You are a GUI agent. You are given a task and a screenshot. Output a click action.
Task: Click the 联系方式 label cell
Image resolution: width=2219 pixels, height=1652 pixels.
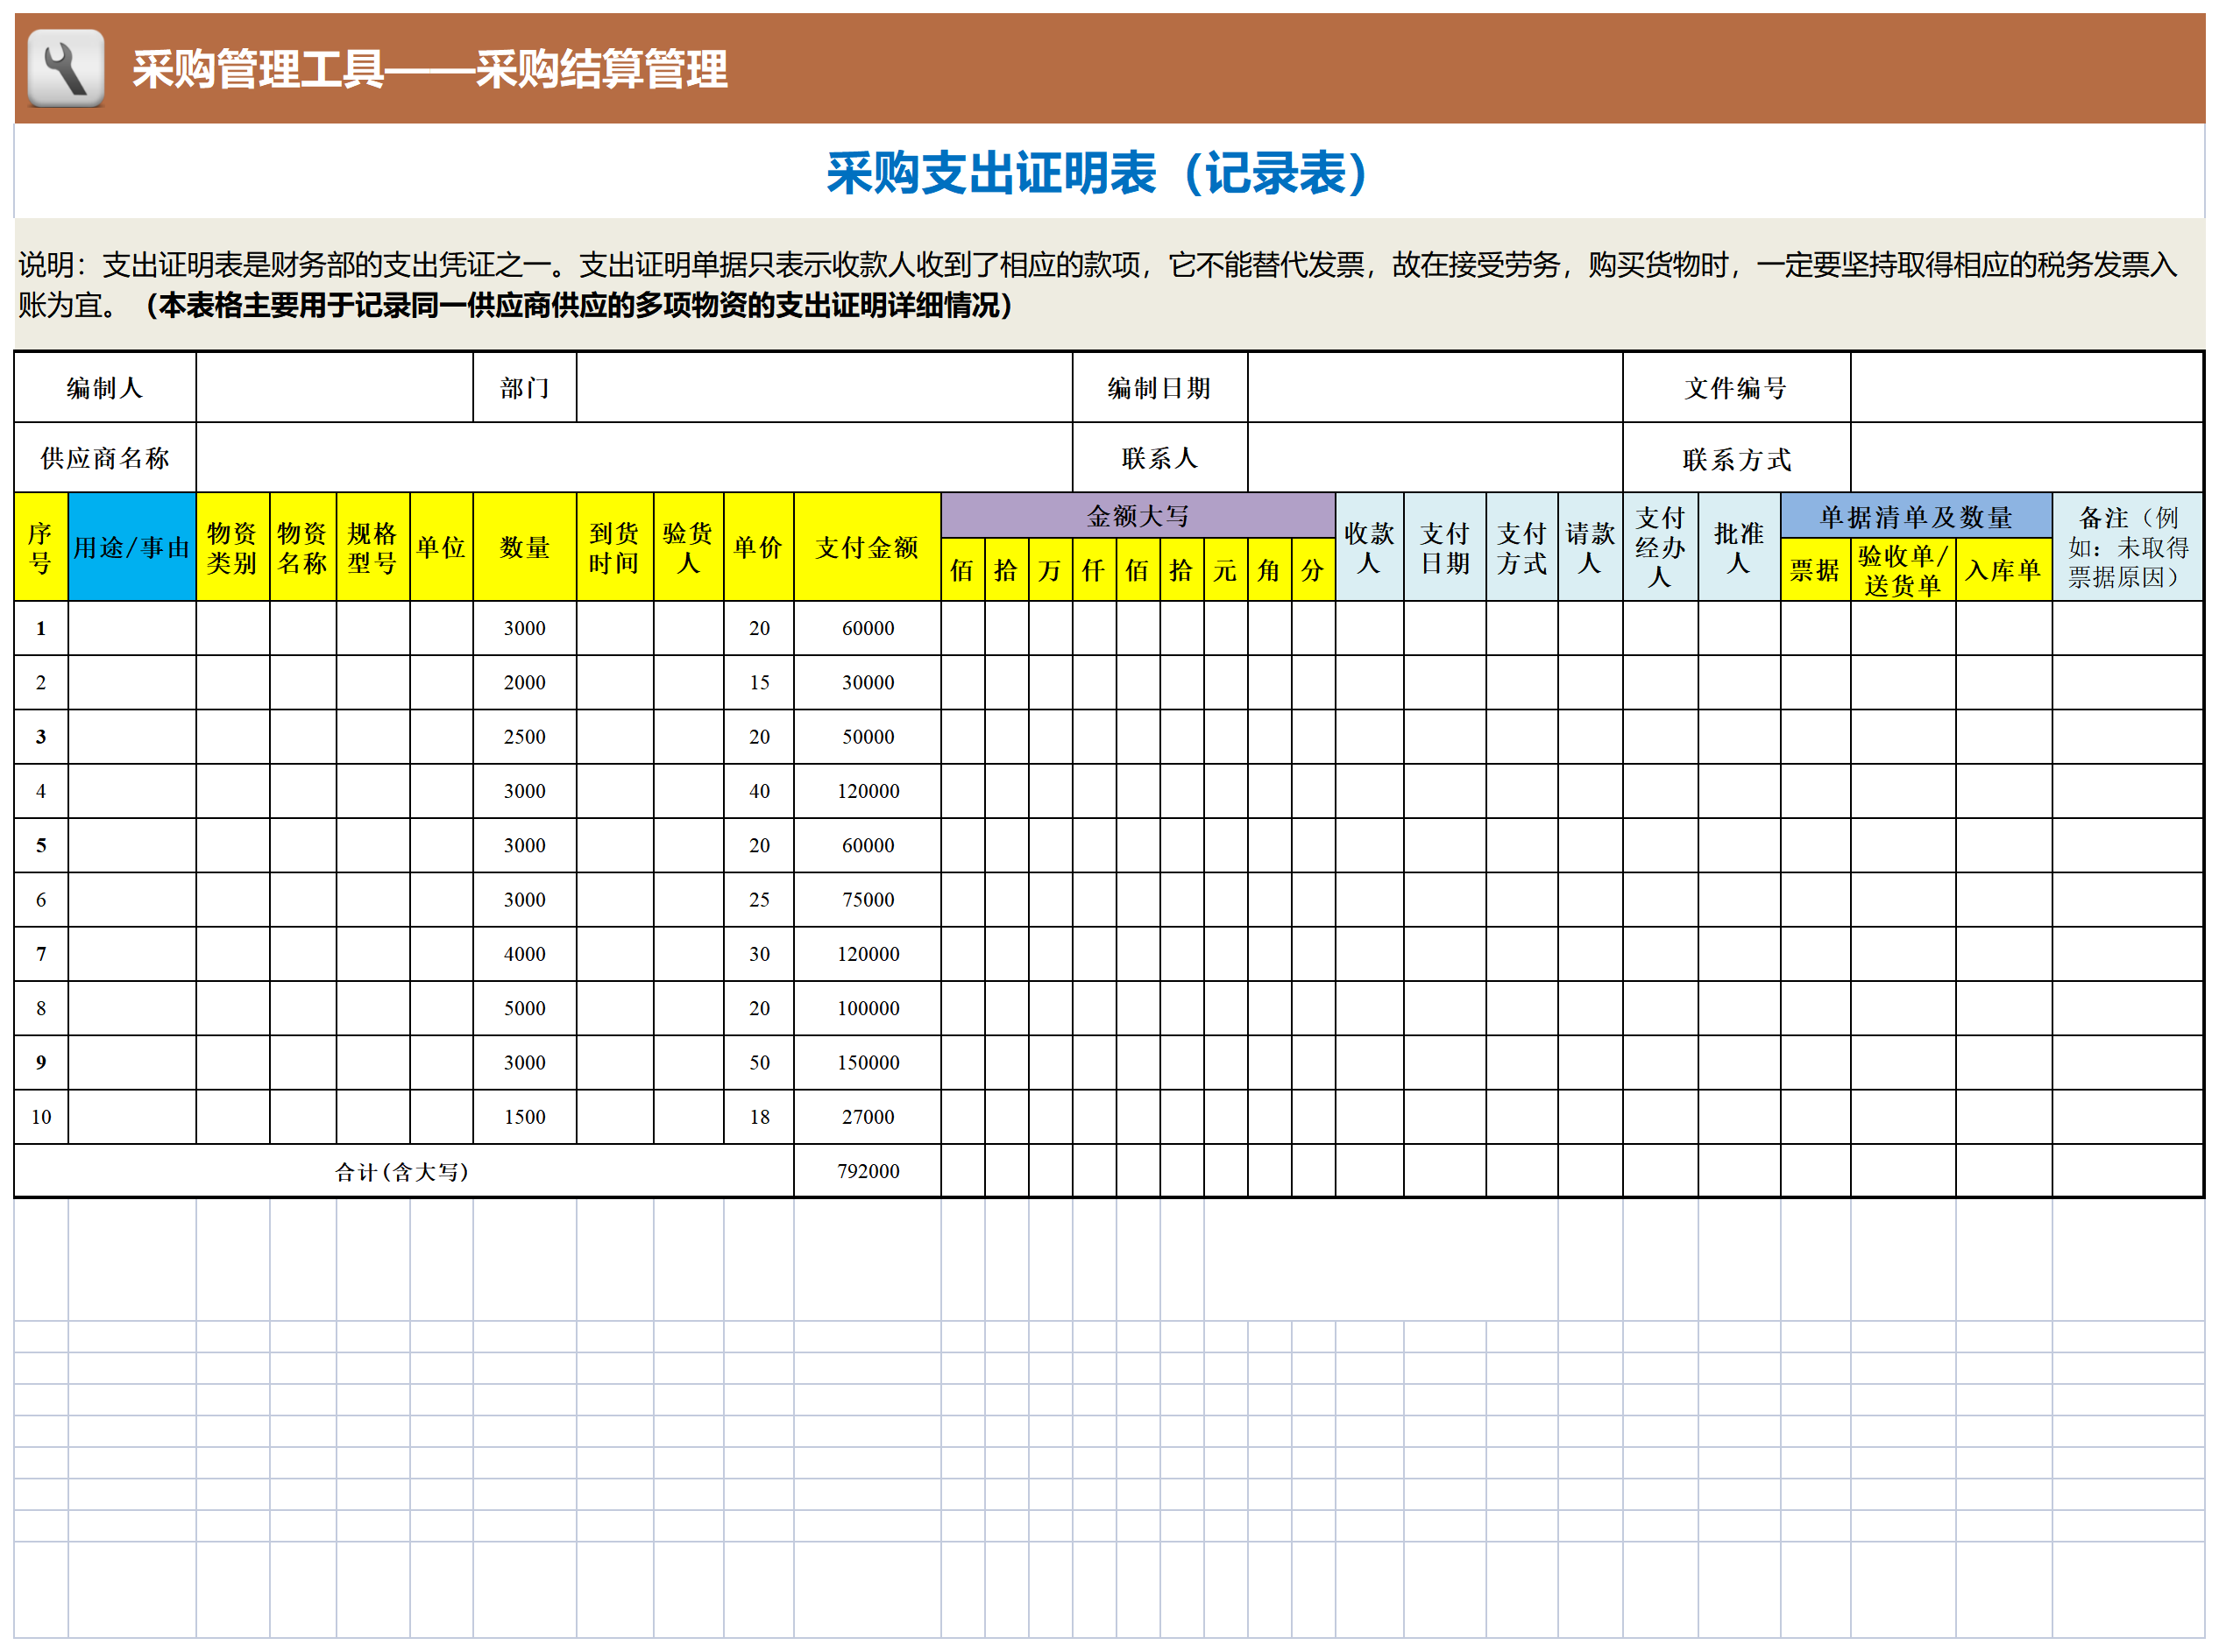[x=1736, y=458]
